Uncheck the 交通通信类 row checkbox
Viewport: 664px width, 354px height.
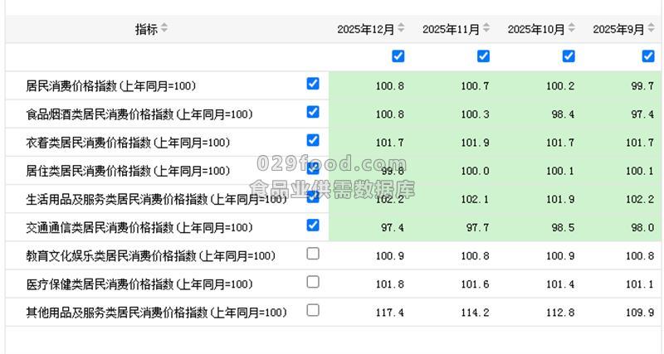[313, 225]
